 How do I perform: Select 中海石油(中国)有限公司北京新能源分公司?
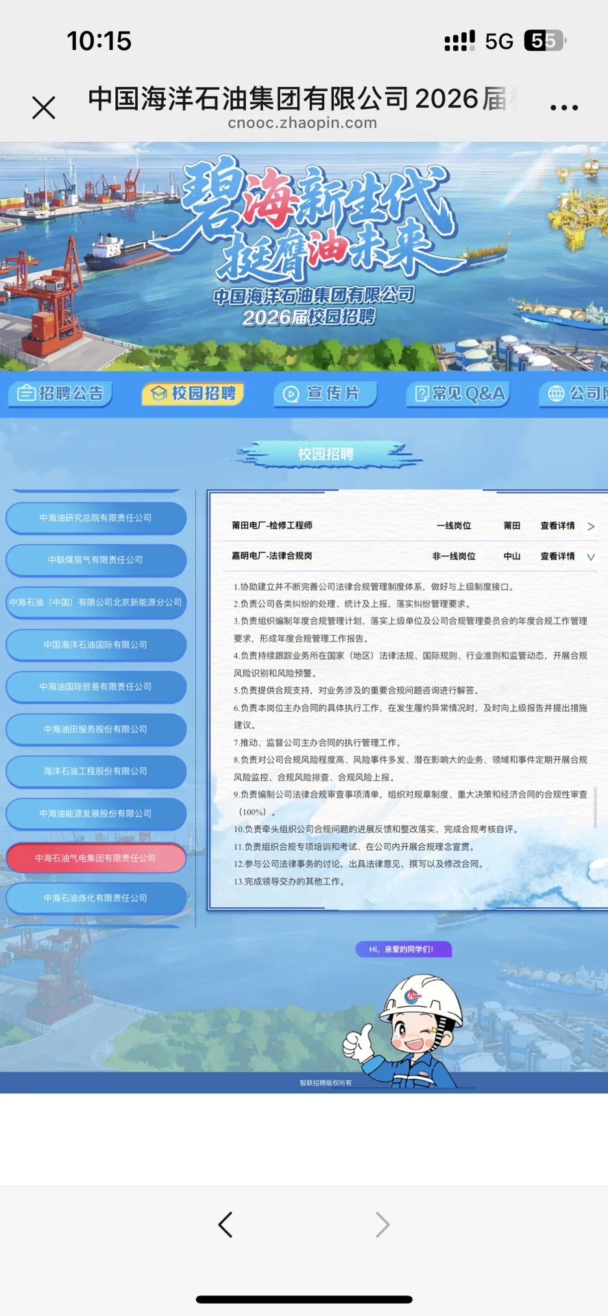[96, 602]
